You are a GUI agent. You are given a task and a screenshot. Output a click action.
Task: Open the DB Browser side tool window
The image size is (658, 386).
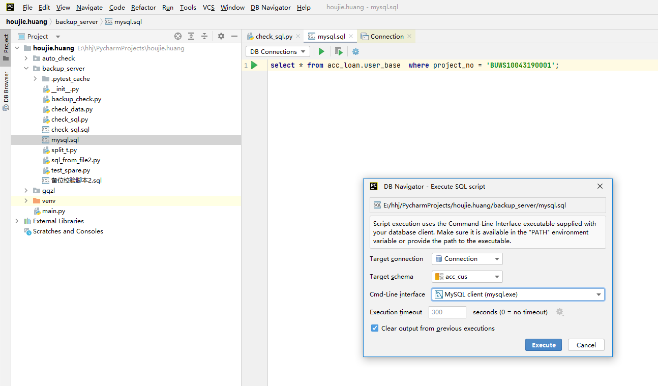click(6, 91)
